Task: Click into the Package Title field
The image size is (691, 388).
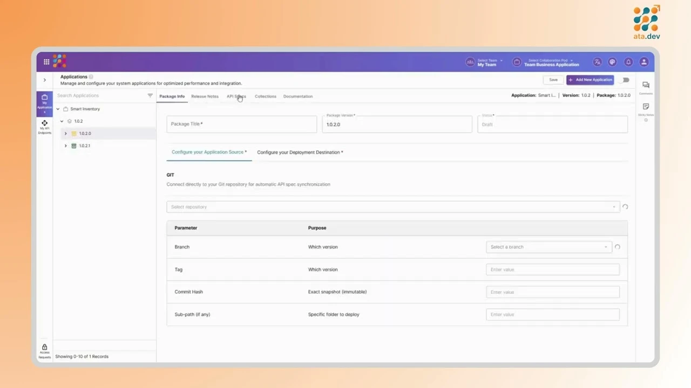Action: pos(241,124)
